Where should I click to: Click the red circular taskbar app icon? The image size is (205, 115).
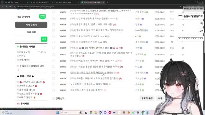pyautogui.click(x=110, y=112)
